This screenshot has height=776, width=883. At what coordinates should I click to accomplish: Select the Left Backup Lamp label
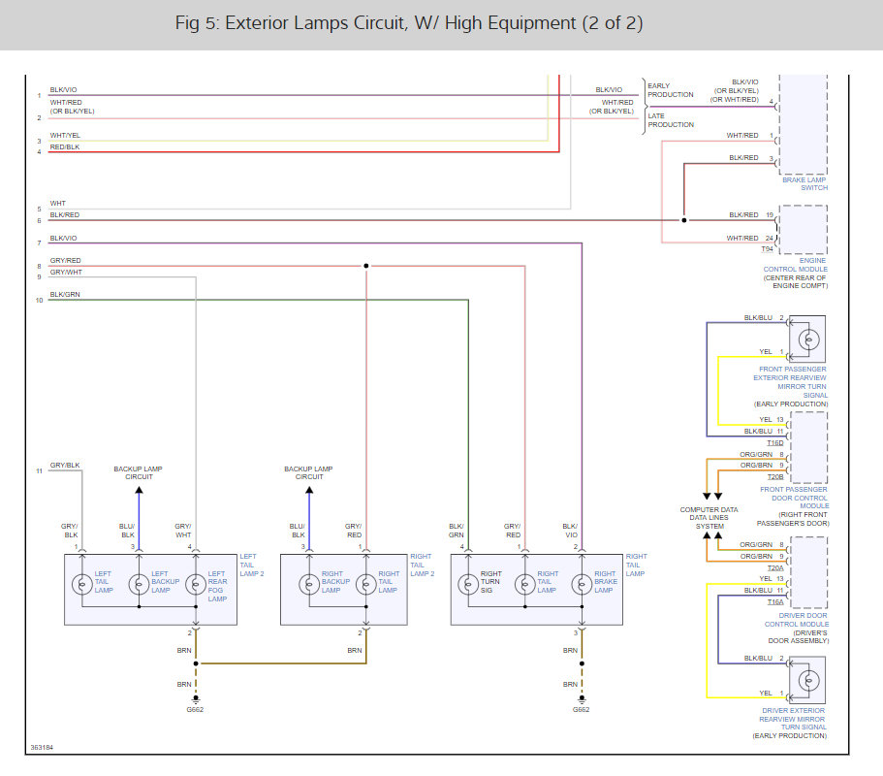click(x=165, y=582)
